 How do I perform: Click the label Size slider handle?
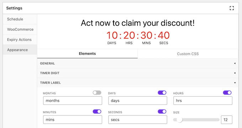pyautogui.click(x=179, y=120)
